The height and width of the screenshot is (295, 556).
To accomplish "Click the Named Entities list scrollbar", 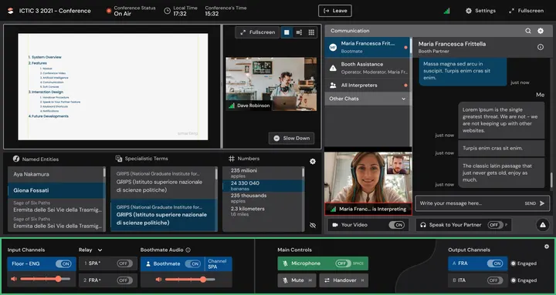I will [x=104, y=172].
